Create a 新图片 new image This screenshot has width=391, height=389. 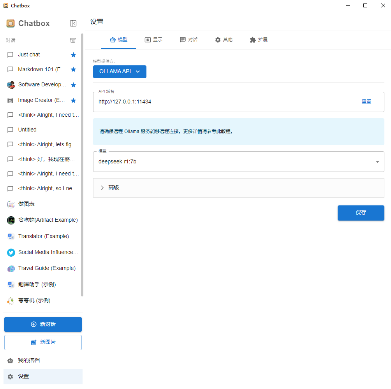click(43, 342)
